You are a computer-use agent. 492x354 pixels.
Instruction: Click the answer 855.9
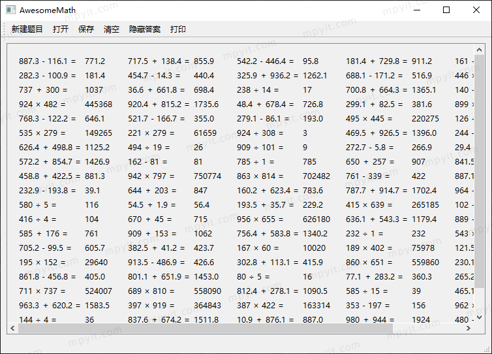[204, 61]
